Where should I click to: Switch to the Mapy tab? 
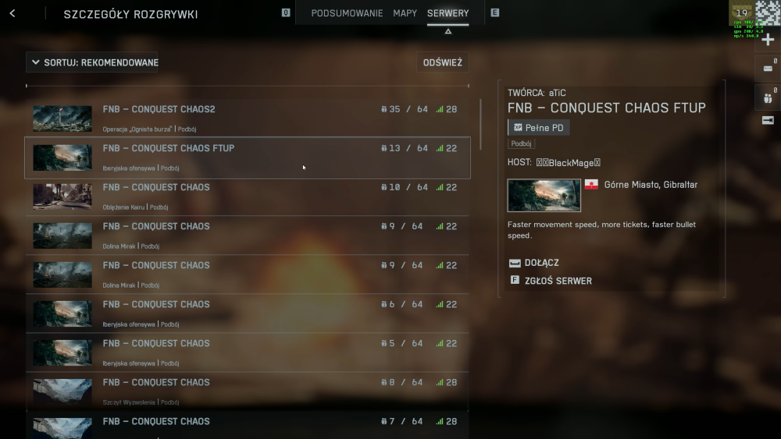[405, 13]
